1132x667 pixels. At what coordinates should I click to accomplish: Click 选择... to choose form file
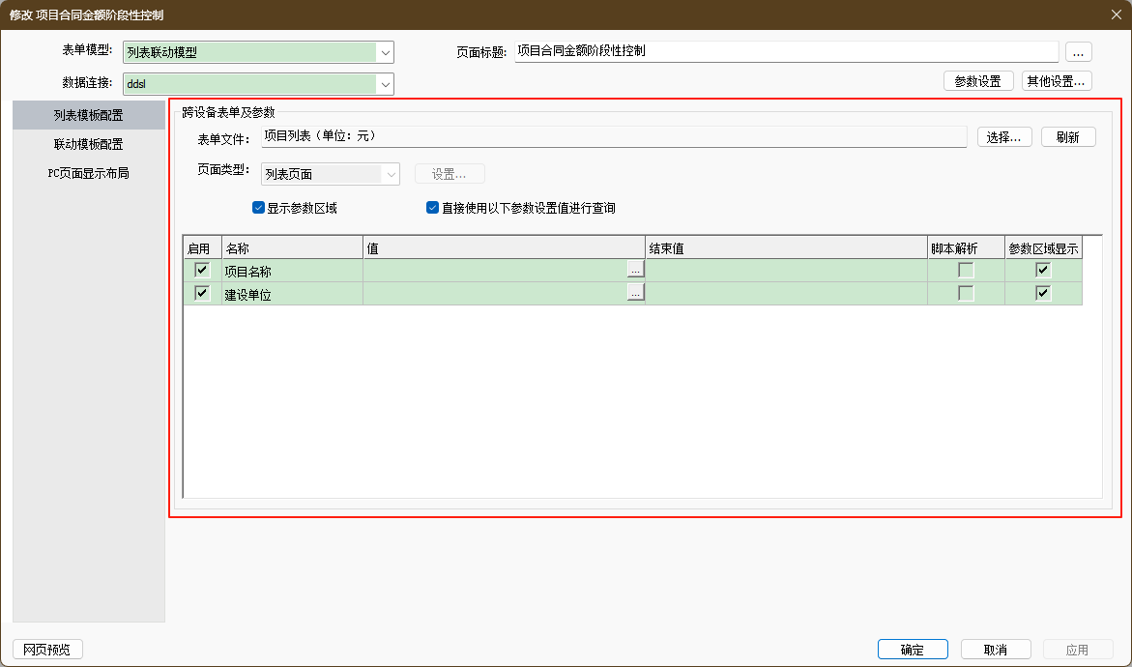(x=1004, y=137)
